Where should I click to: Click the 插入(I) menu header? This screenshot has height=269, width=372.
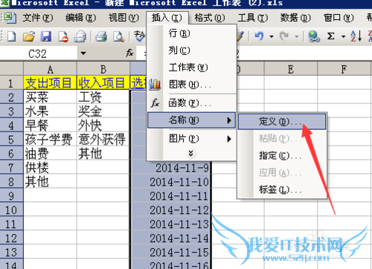click(167, 18)
